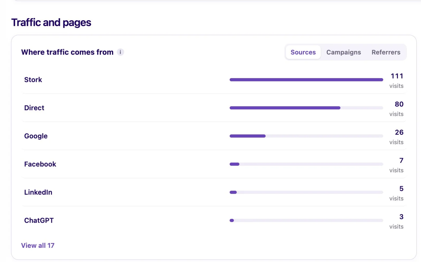Open the View all 17 link
421x262 pixels.
point(38,245)
